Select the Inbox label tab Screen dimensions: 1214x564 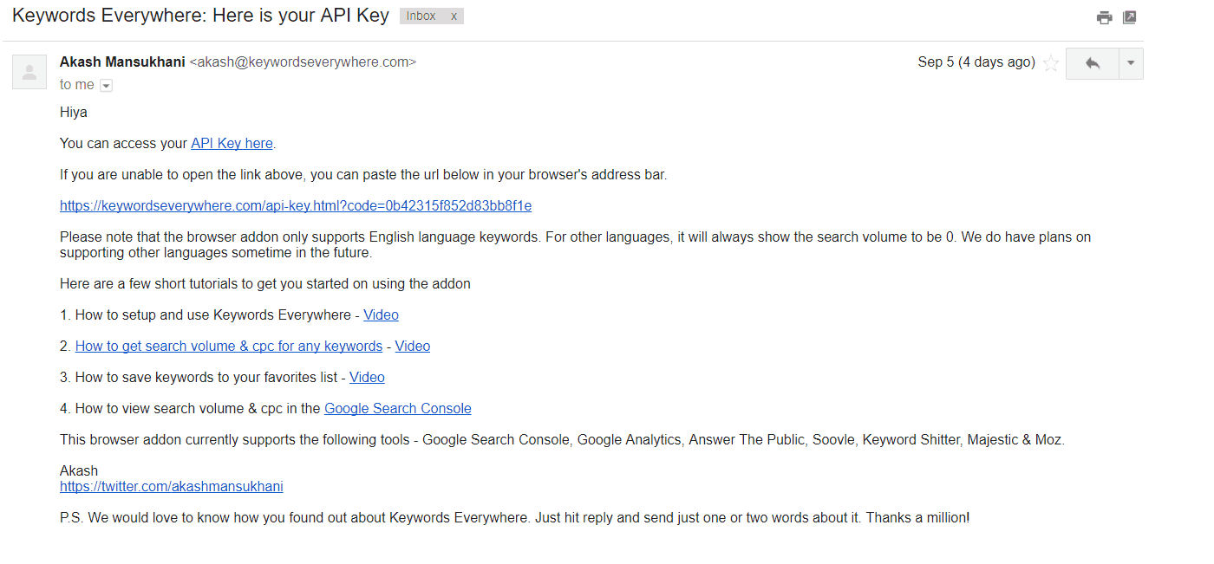(x=419, y=16)
